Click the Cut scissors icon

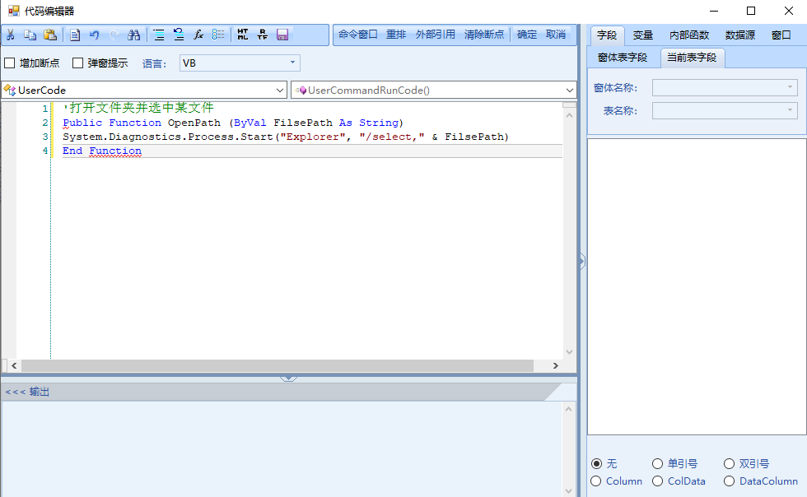pos(10,35)
